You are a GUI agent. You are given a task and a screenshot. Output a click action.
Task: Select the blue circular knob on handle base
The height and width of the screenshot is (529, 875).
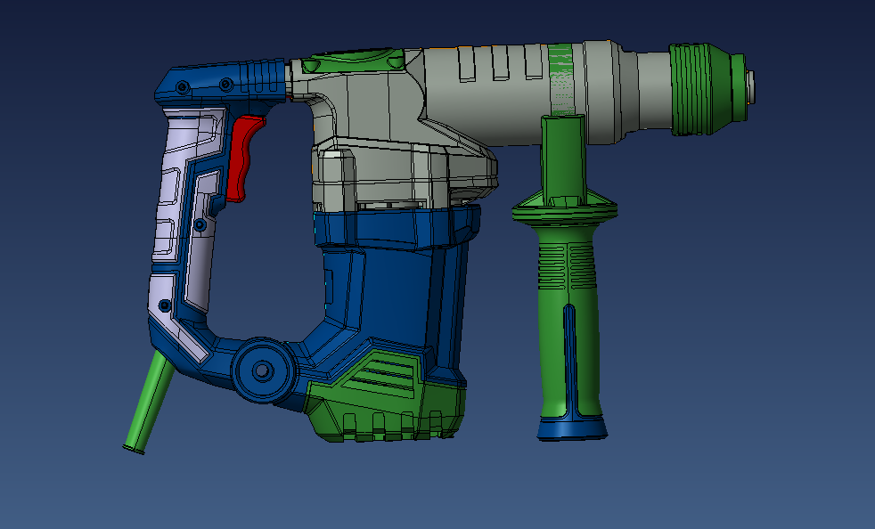(x=262, y=370)
